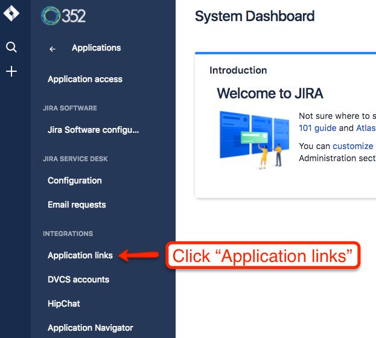Open Application access in sidebar
The image size is (376, 338).
[x=85, y=79]
